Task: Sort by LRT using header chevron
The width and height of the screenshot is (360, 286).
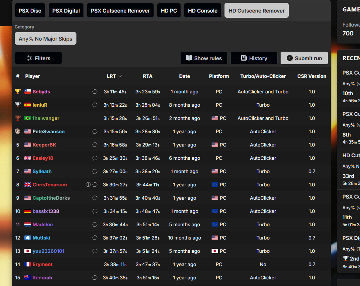Action: 120,76
